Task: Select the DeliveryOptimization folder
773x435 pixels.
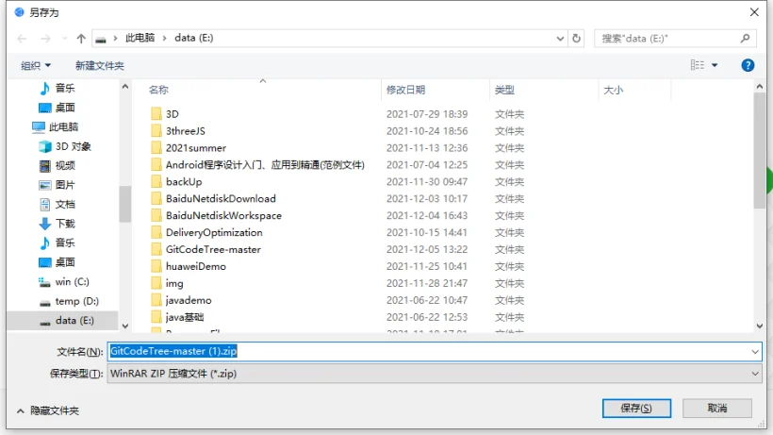Action: click(206, 232)
